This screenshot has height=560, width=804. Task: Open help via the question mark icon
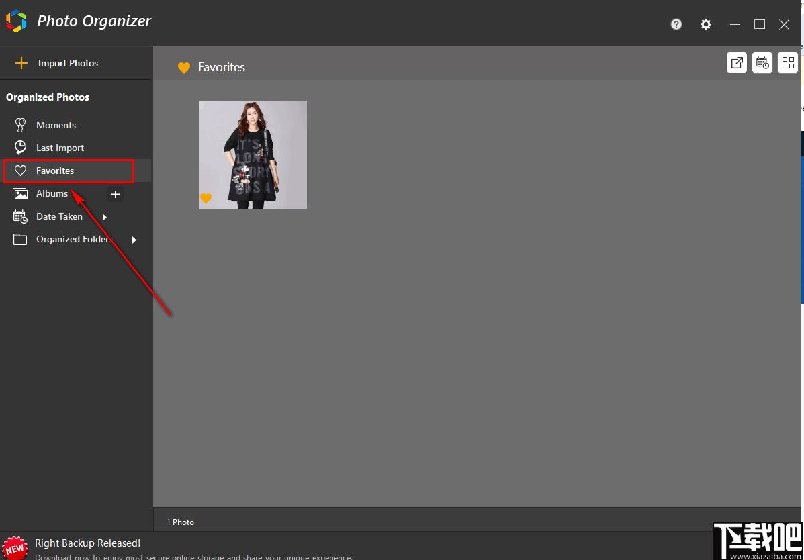point(676,24)
